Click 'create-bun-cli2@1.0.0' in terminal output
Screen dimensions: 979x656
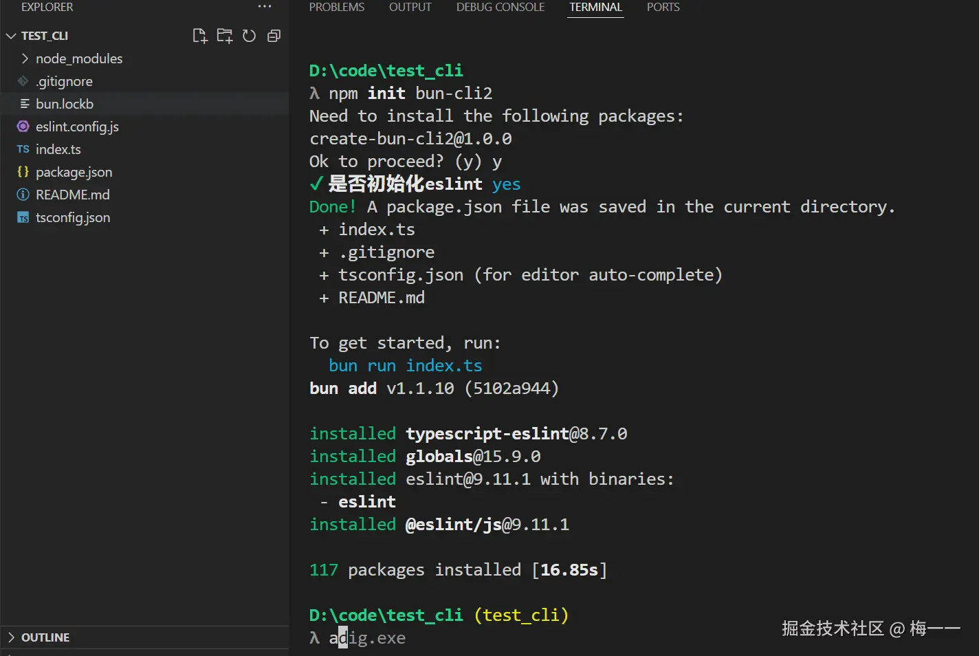pyautogui.click(x=410, y=138)
